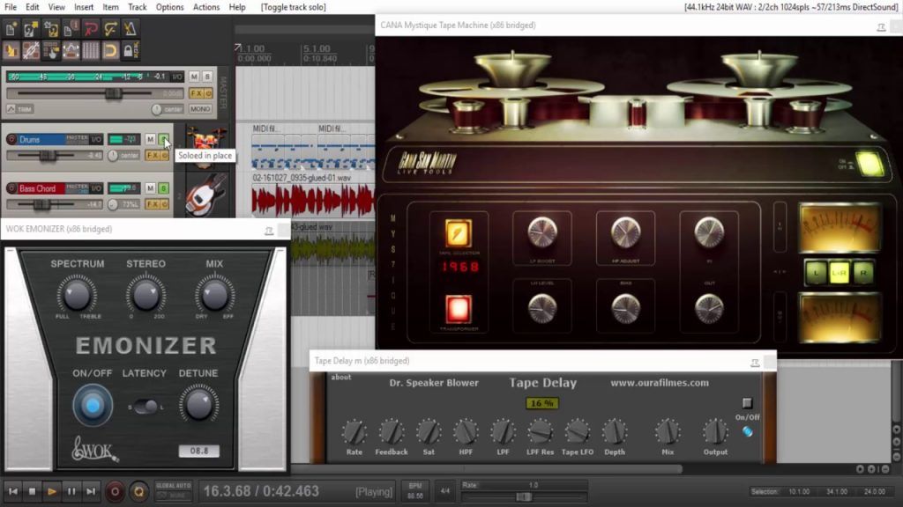This screenshot has height=507, width=903.
Task: Toggle the Tape Delay On/Off checkbox
Action: click(747, 403)
